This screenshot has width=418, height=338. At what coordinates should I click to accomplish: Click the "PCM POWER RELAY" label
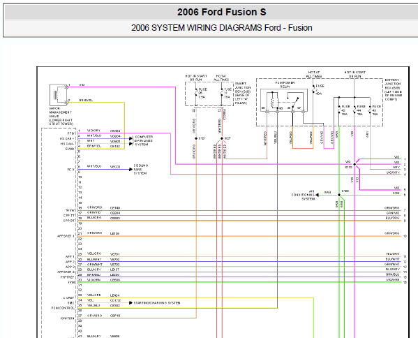pyautogui.click(x=285, y=84)
